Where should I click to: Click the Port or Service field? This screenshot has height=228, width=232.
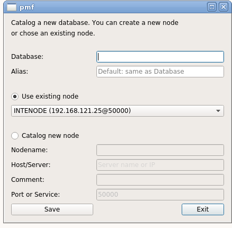tap(160, 195)
